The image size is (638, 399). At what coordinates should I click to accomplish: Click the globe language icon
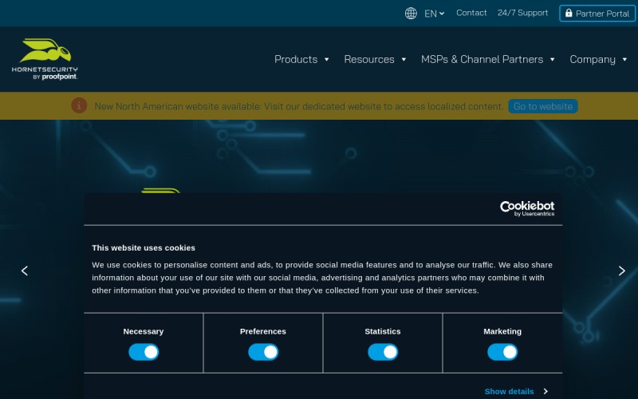click(x=411, y=14)
